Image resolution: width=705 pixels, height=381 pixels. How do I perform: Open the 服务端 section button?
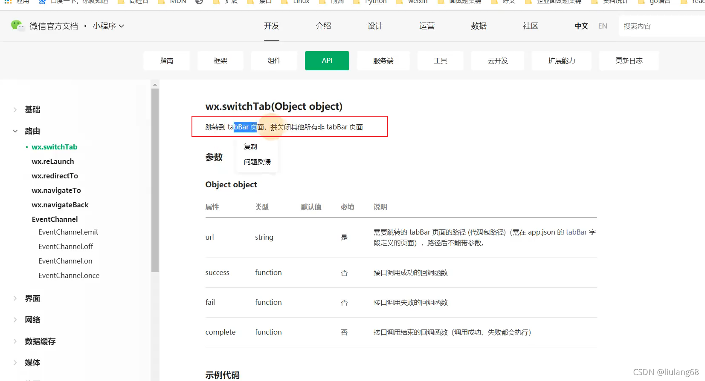click(383, 60)
